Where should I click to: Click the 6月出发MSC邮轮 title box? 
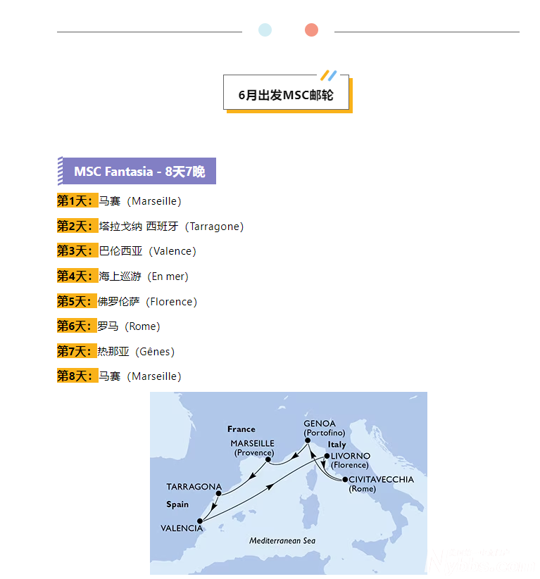pos(286,94)
